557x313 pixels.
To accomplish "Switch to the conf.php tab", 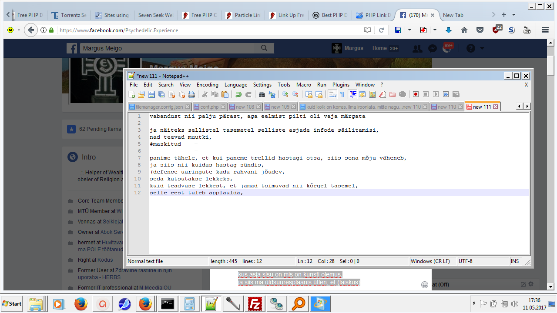I will (209, 107).
